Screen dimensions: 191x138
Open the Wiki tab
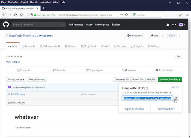tap(105, 46)
